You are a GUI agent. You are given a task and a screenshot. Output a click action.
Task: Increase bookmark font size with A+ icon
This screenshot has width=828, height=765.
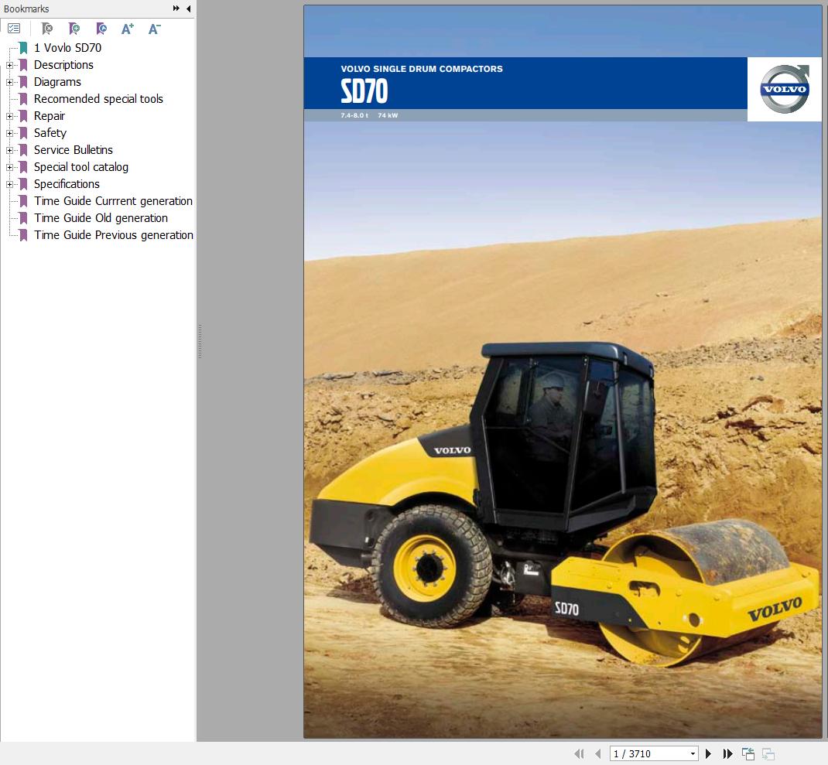pyautogui.click(x=127, y=29)
